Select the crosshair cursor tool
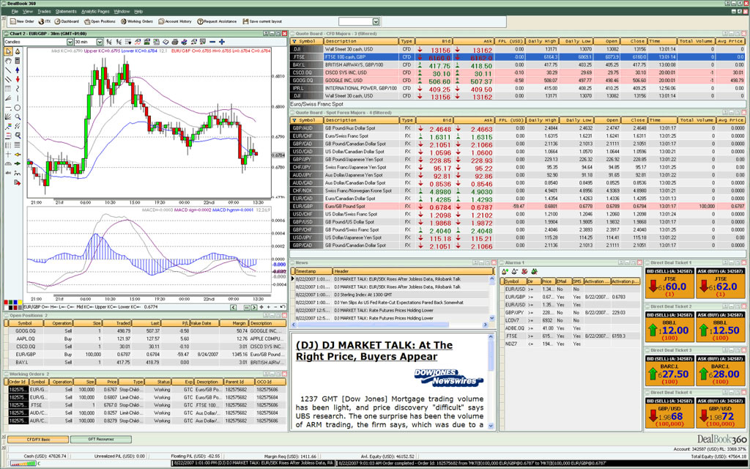The image size is (750, 469). pyautogui.click(x=8, y=154)
